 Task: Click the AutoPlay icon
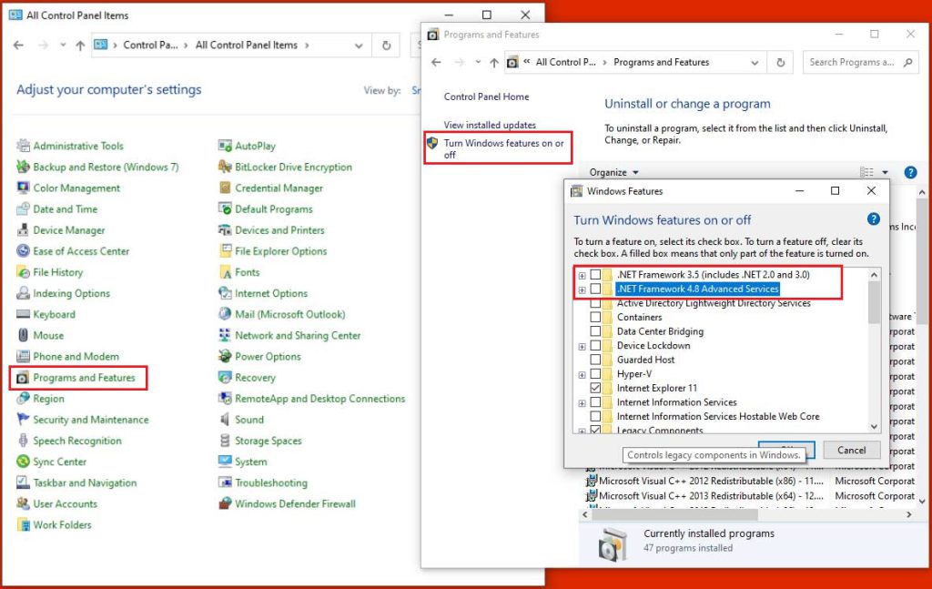point(225,146)
